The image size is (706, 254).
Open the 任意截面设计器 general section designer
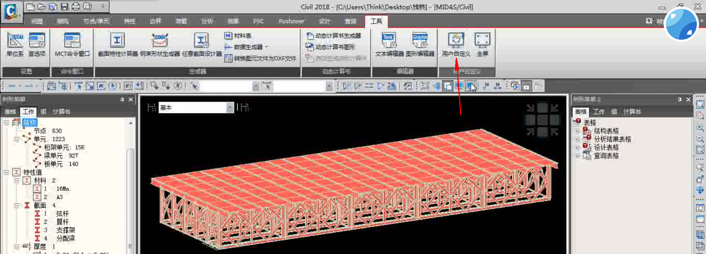[202, 44]
